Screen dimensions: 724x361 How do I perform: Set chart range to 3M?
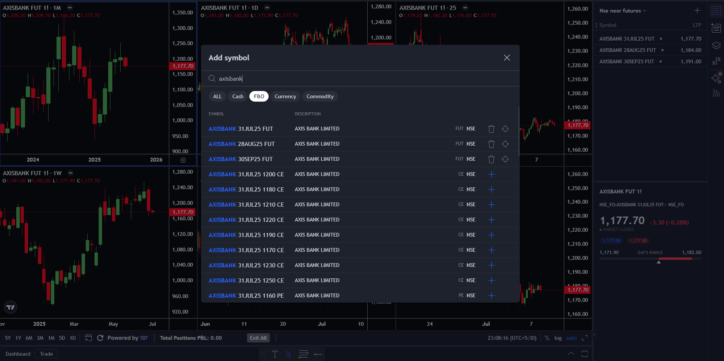click(x=40, y=338)
